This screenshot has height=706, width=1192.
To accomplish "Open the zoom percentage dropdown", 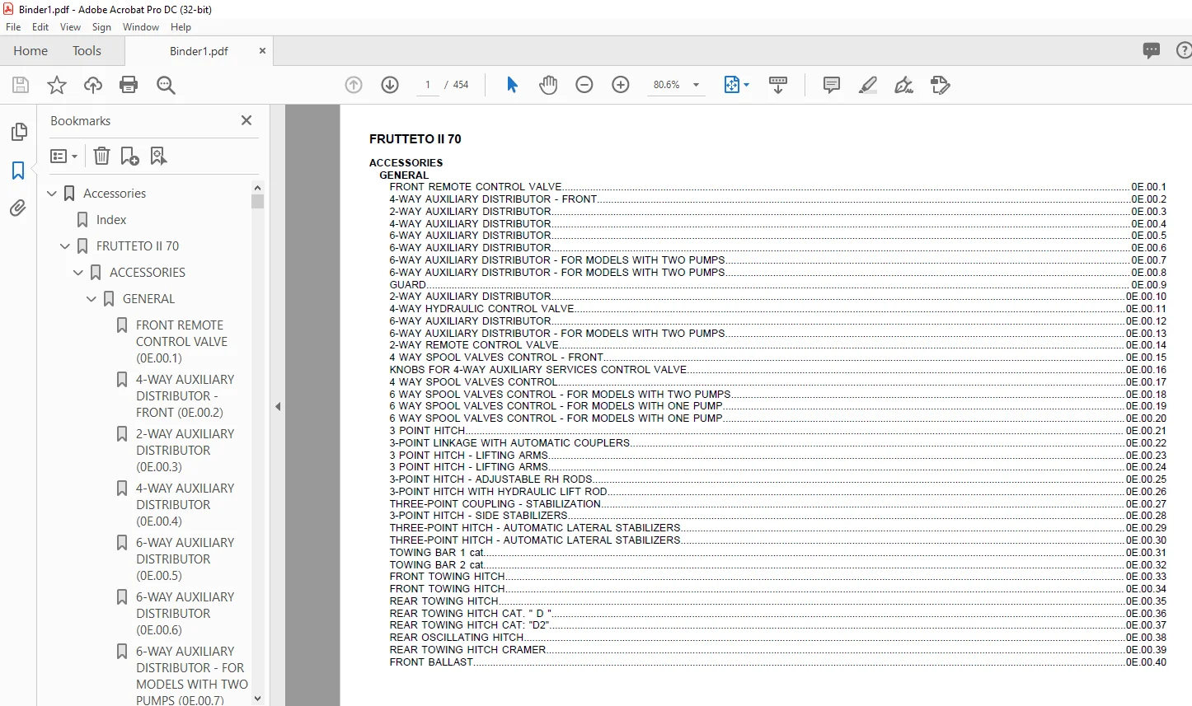I will (x=696, y=85).
